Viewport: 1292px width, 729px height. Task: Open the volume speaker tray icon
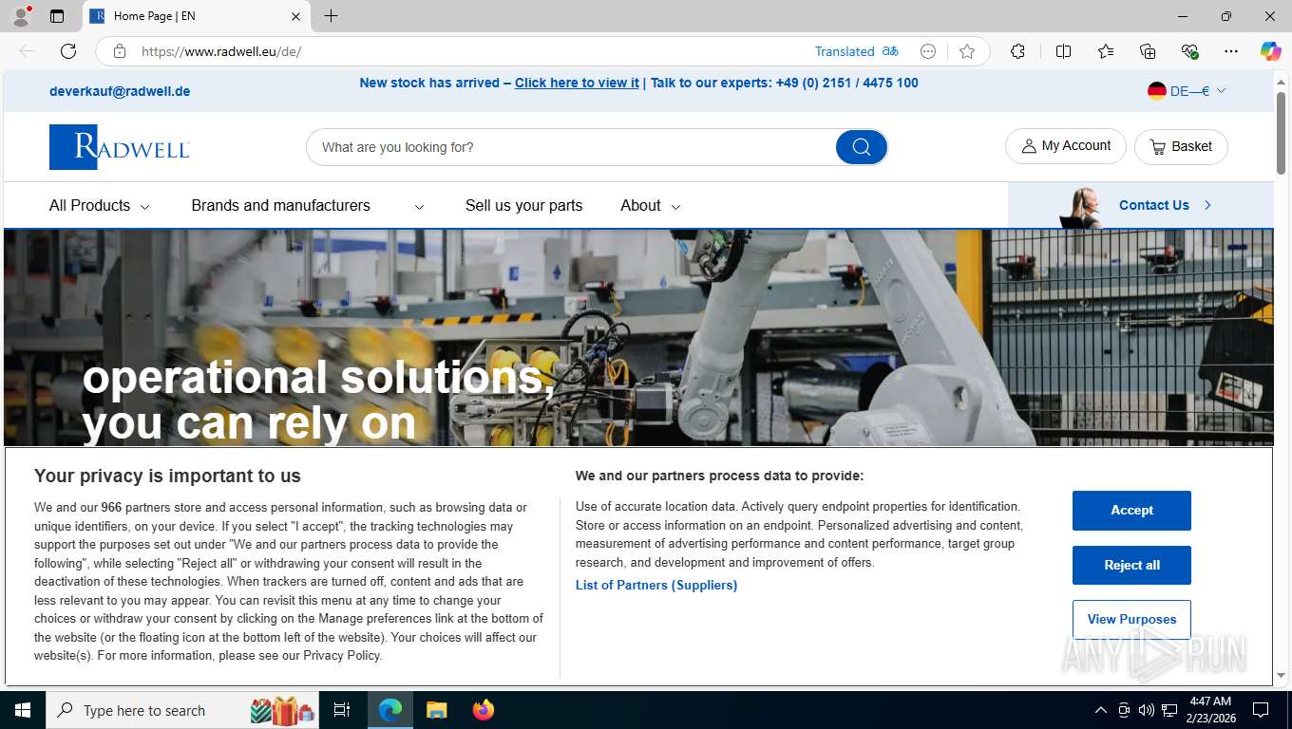tap(1146, 710)
